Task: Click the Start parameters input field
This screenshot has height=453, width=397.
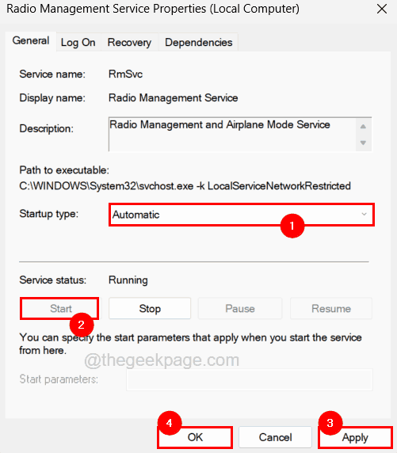Action: pyautogui.click(x=250, y=379)
